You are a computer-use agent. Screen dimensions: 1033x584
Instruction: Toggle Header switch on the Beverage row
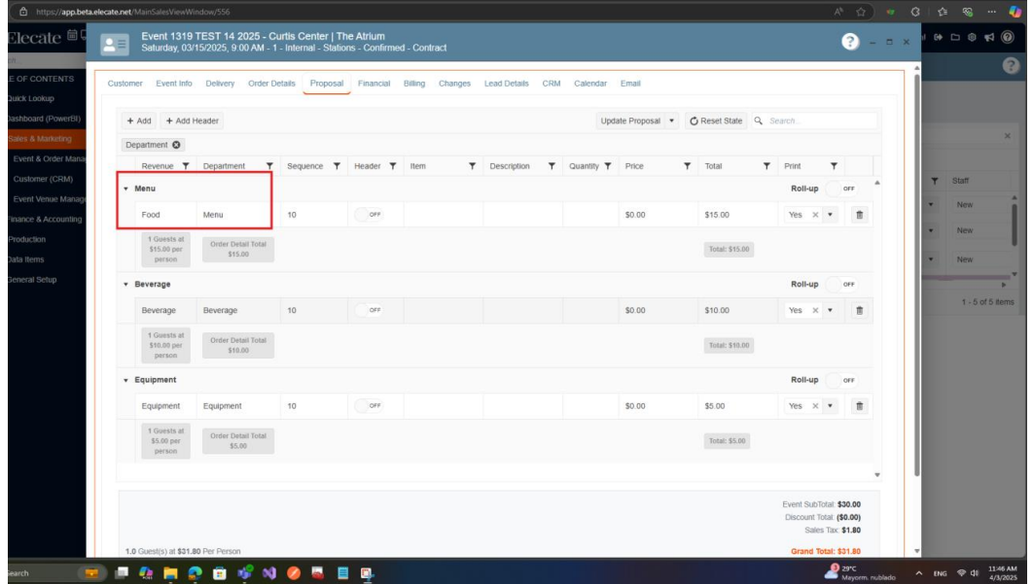pos(369,310)
